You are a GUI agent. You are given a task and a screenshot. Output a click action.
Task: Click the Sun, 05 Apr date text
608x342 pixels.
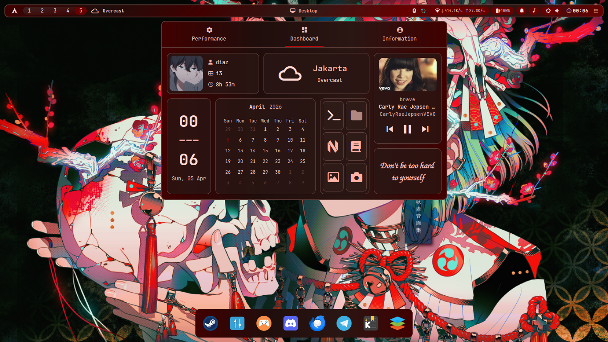point(189,179)
